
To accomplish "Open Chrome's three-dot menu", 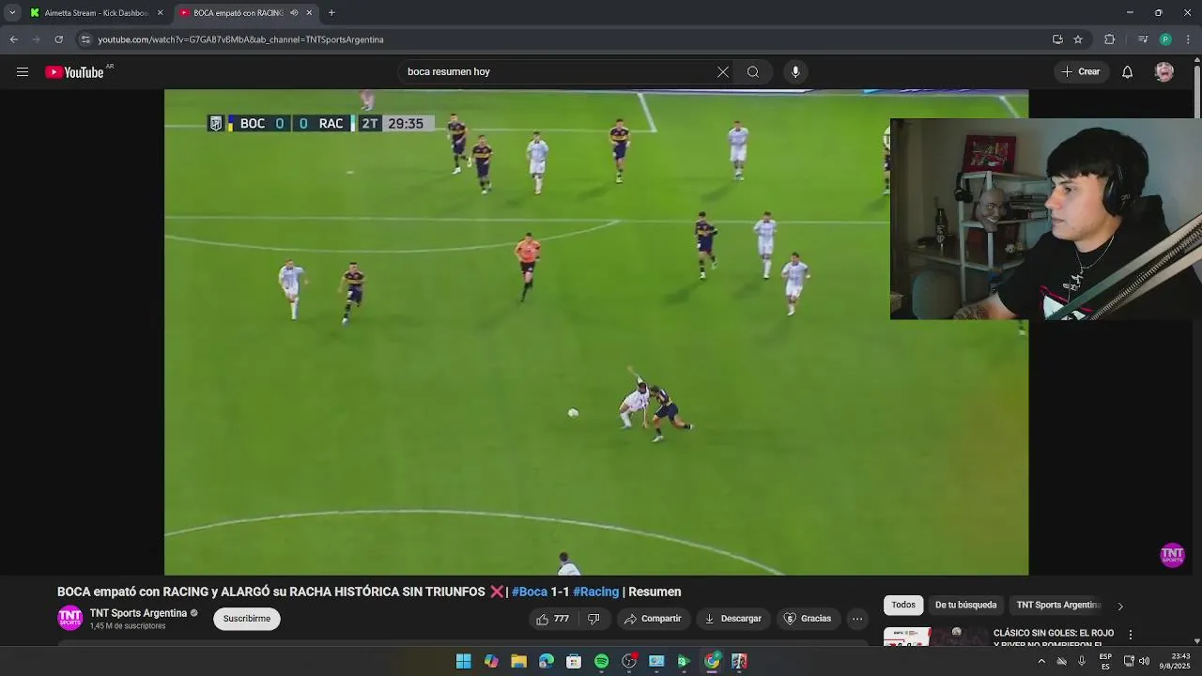I will click(x=1188, y=39).
